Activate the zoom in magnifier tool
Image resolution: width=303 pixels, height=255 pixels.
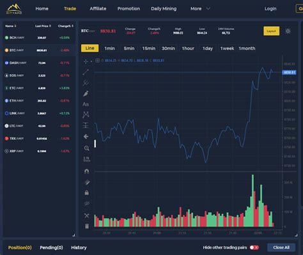point(86,148)
